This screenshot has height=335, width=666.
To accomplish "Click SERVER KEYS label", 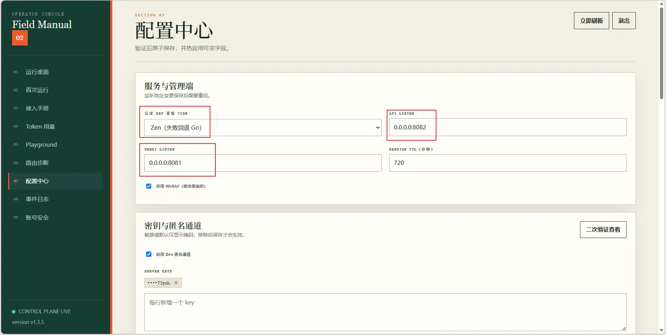I will (x=158, y=271).
